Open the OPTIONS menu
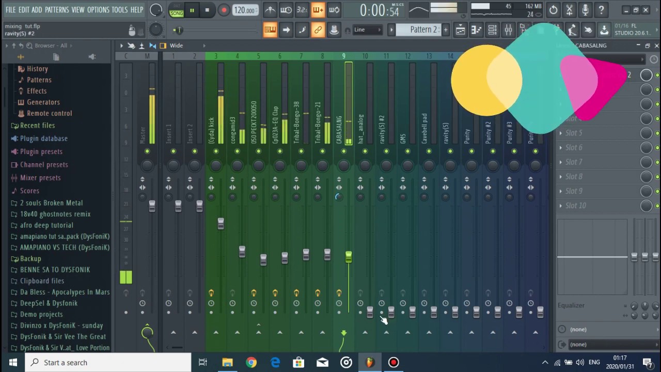 98,10
